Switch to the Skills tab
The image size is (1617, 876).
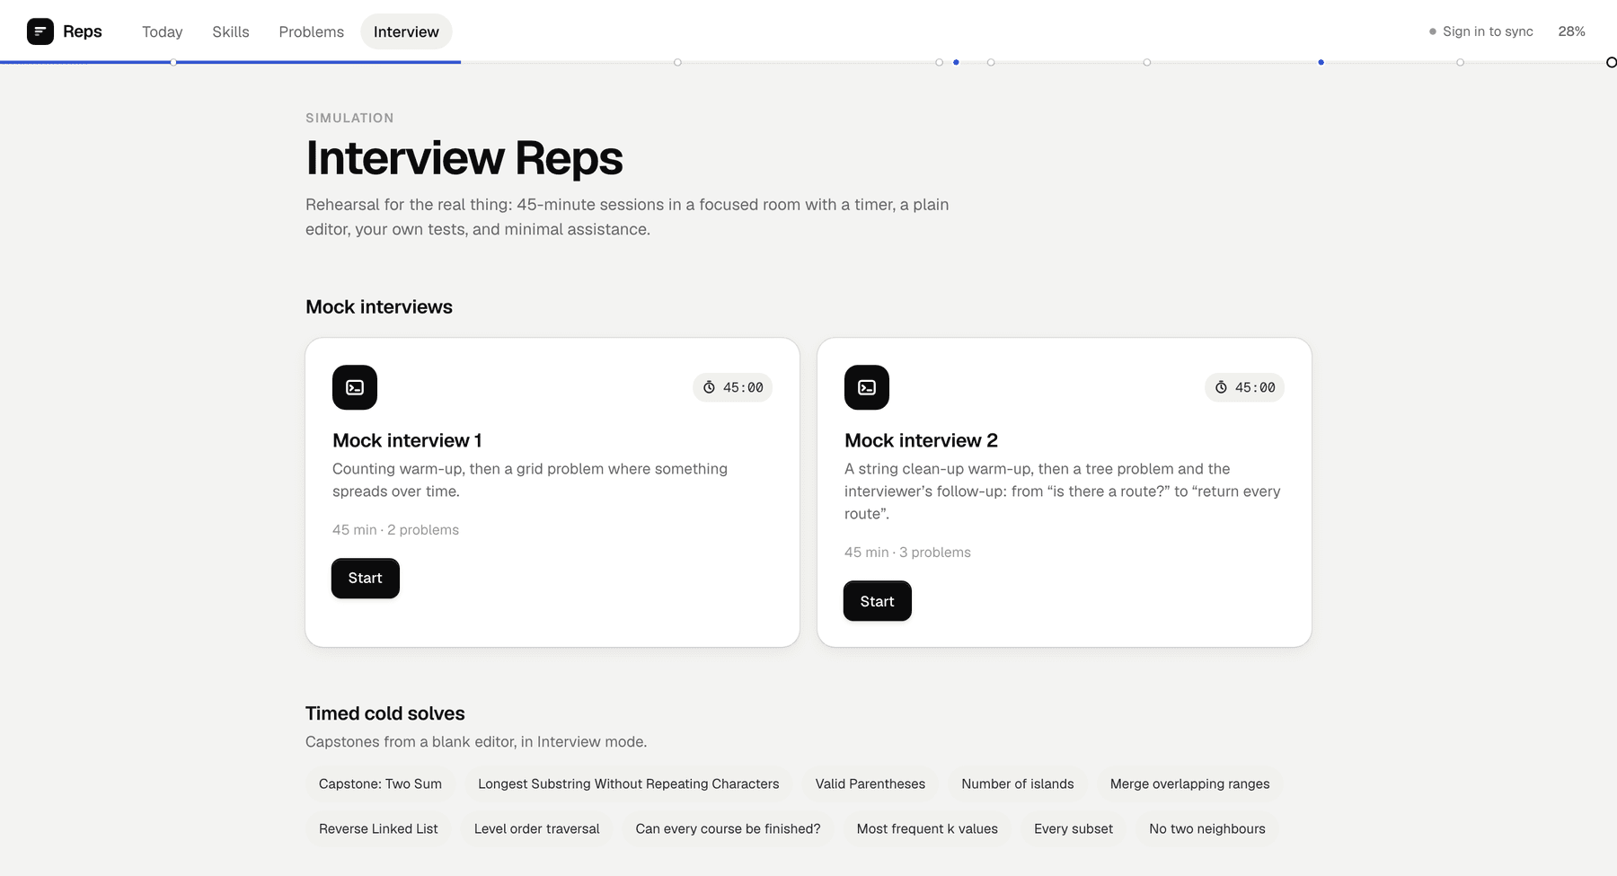pos(231,31)
